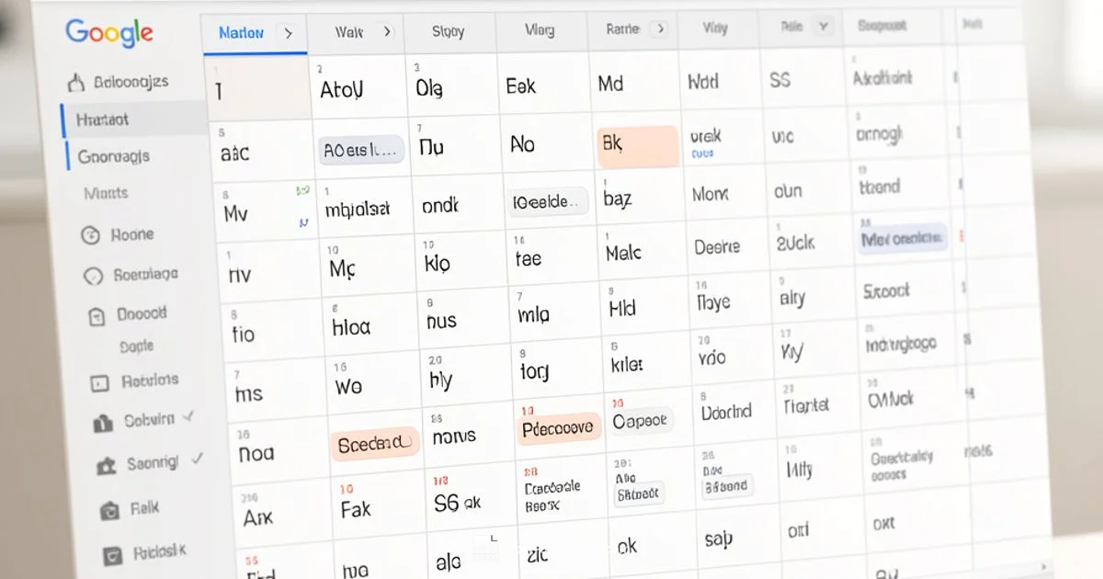Switch to the Marlow tab

click(241, 31)
